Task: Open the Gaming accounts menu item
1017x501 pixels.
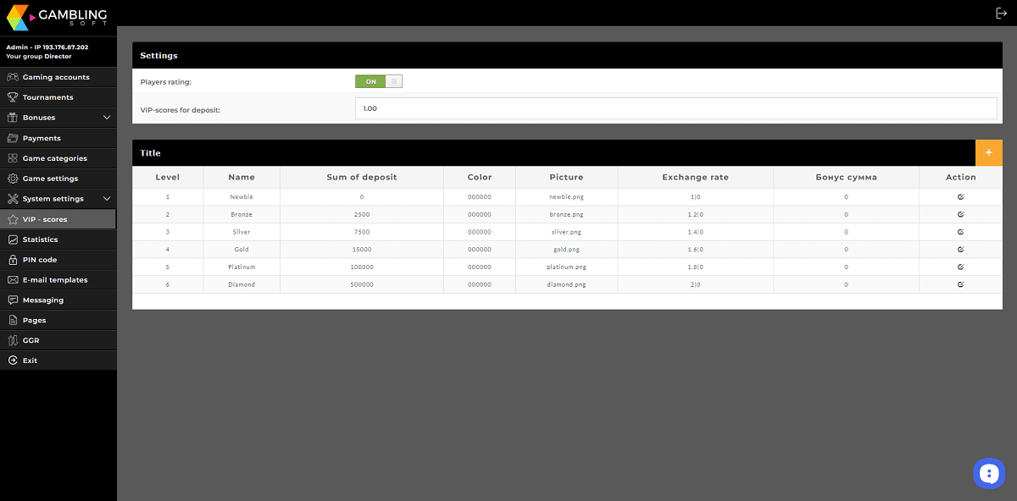Action: pos(58,77)
